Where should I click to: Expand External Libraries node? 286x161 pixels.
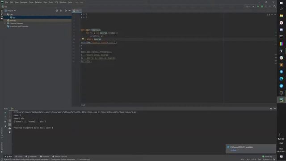coord(5,23)
